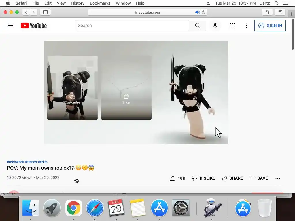Click the Customize card in video

pos(72,88)
